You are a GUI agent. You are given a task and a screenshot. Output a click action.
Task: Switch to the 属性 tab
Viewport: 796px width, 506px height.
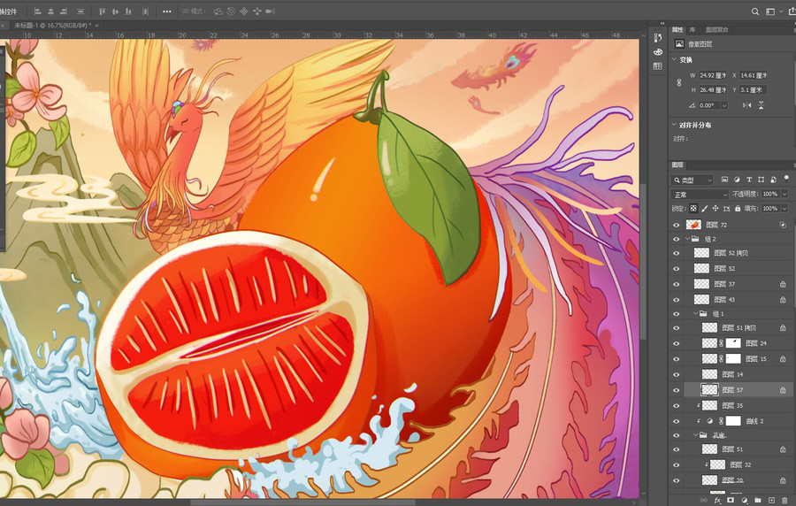pyautogui.click(x=677, y=30)
